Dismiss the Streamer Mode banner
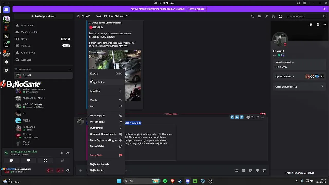Image resolution: width=329 pixels, height=185 pixels. (x=324, y=9)
